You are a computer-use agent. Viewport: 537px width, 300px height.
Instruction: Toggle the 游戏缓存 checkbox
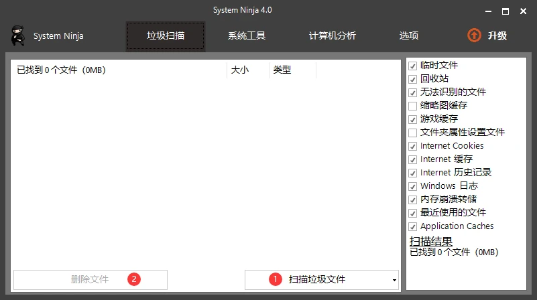413,119
